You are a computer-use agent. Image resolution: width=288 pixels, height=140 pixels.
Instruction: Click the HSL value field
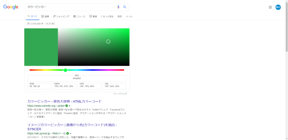[x=114, y=86]
